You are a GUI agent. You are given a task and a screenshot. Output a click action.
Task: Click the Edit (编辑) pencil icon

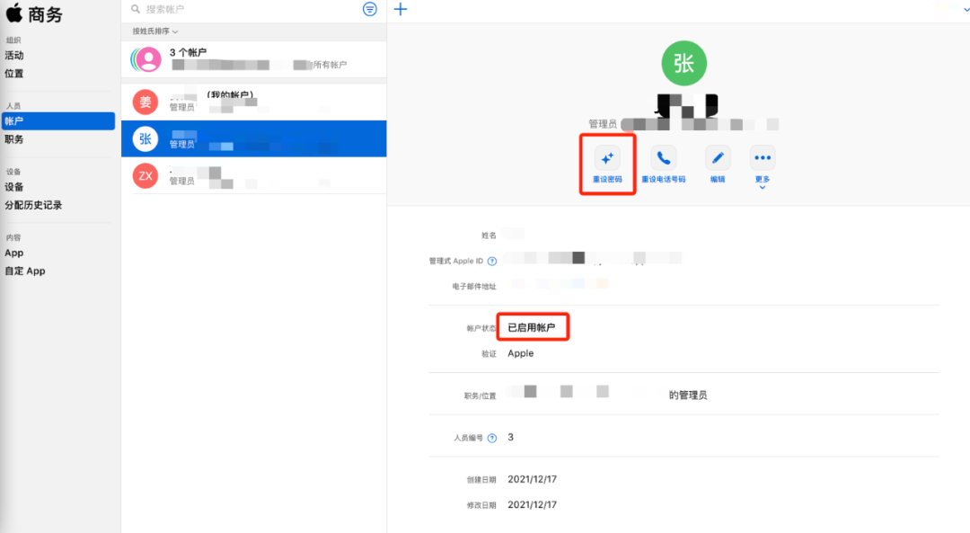coord(718,158)
